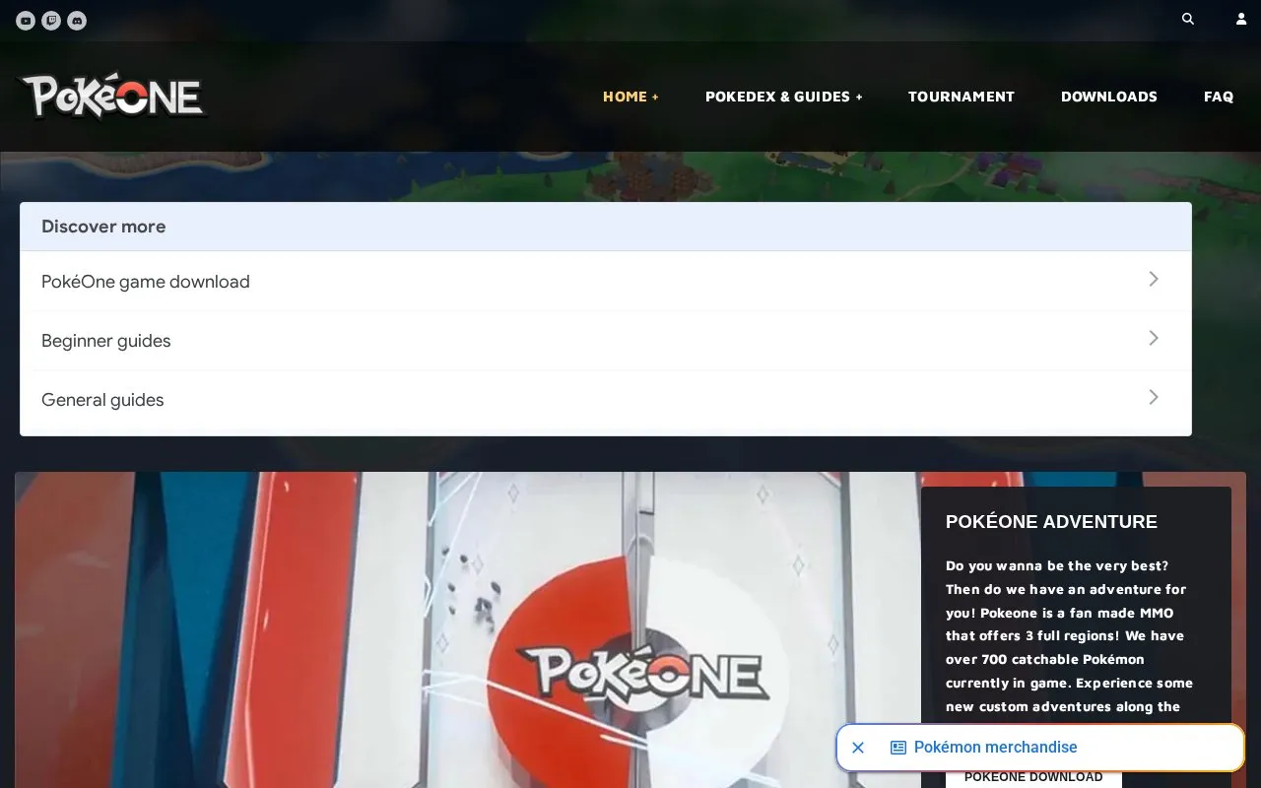Open General guides link

click(x=605, y=400)
